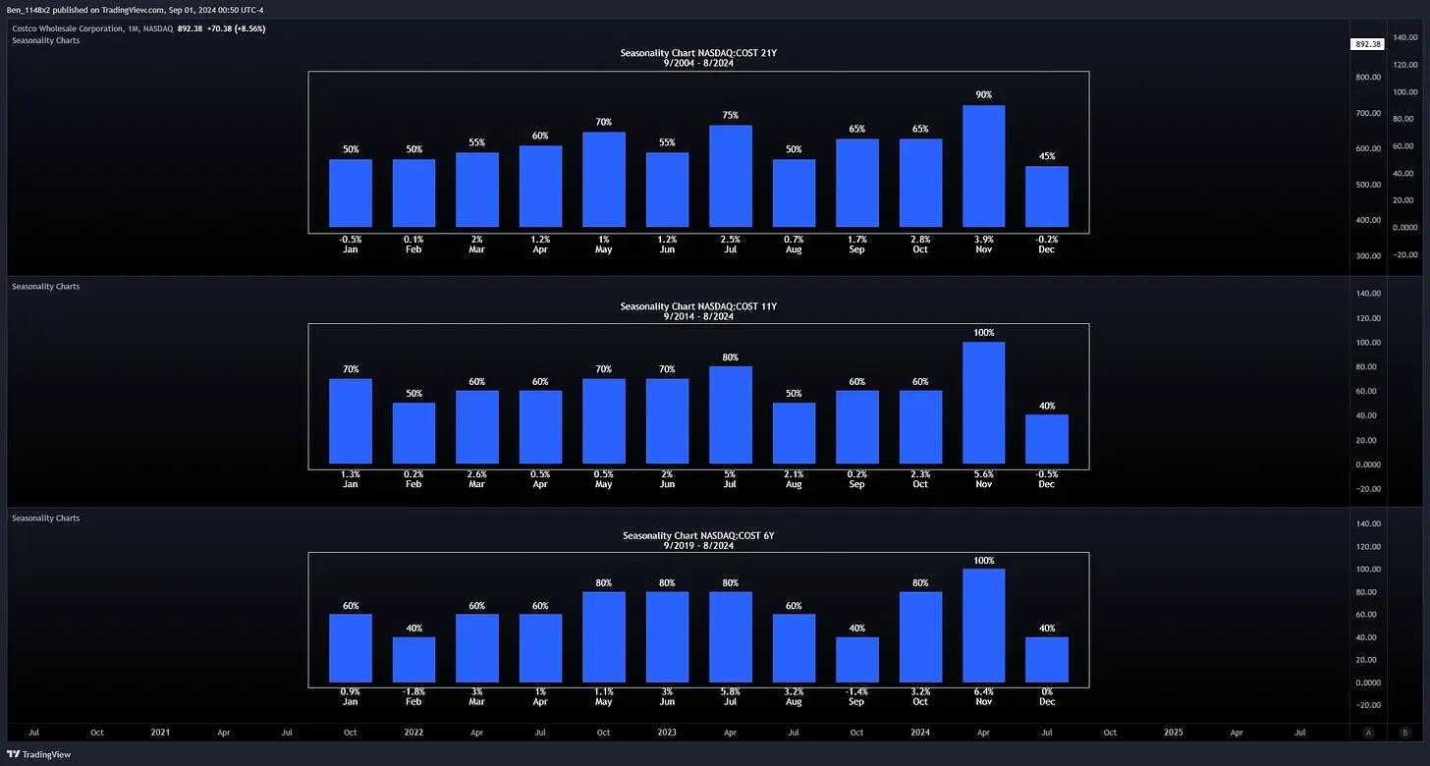Click the Jan bar in the 11Y chart
The image size is (1430, 766).
coord(351,421)
